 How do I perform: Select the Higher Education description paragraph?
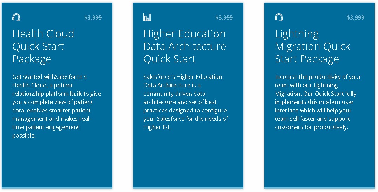(x=186, y=102)
